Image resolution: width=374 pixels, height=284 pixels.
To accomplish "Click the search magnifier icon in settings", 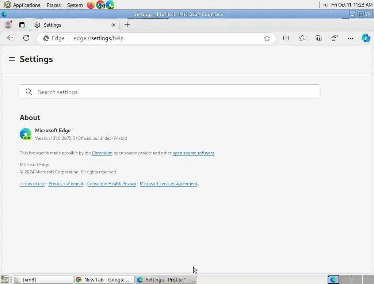I will pyautogui.click(x=29, y=92).
